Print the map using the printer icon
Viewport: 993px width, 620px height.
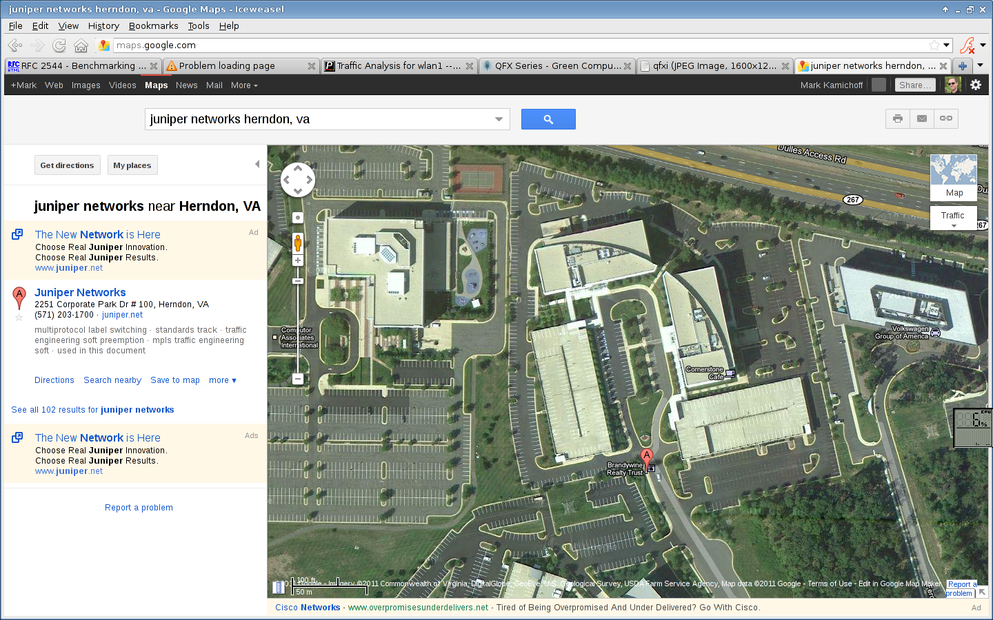pos(898,118)
